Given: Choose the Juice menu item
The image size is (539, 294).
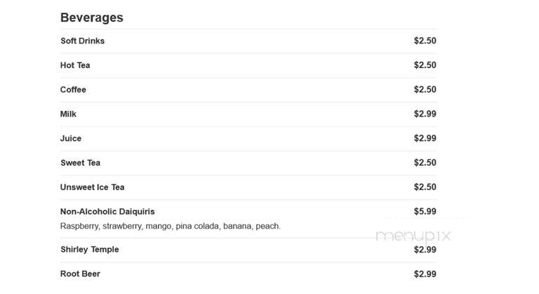Looking at the screenshot, I should tap(71, 138).
